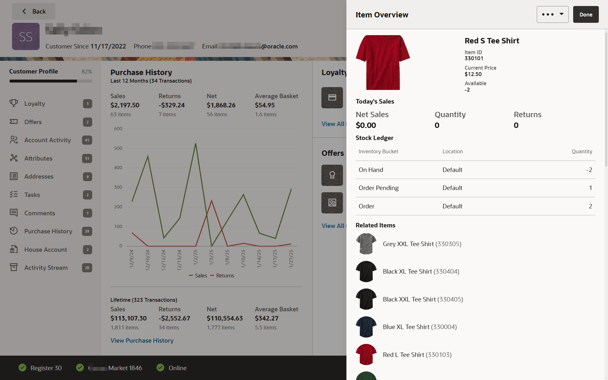Open the Addresses list icon

click(14, 176)
